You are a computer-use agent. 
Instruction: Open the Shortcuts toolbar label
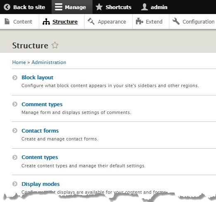tap(119, 7)
